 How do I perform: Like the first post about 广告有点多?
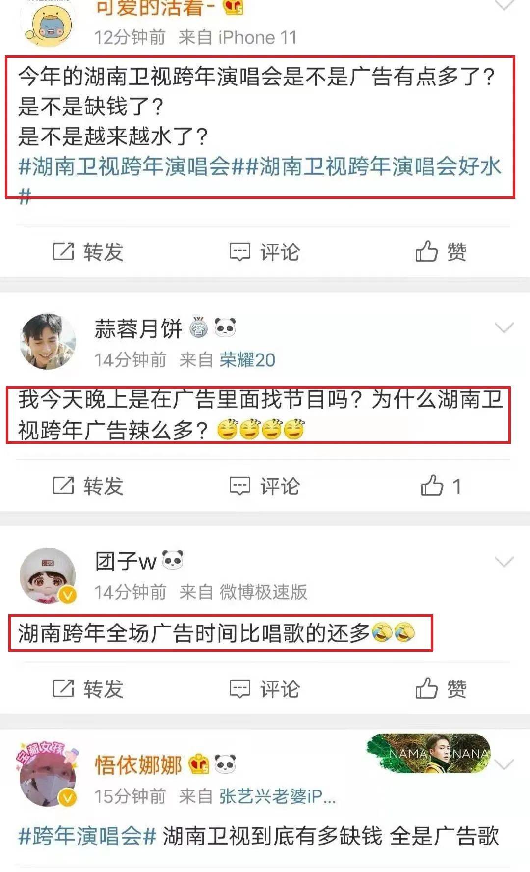(x=441, y=252)
